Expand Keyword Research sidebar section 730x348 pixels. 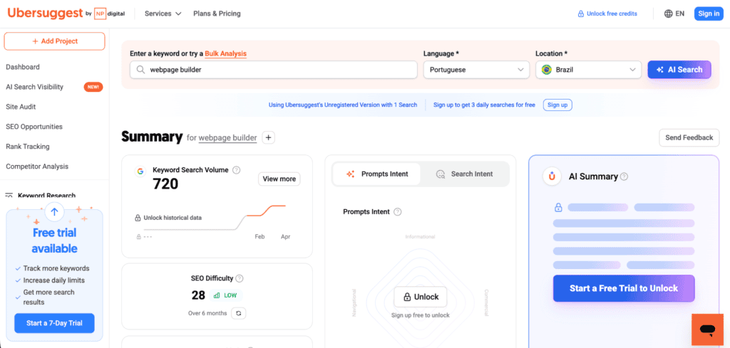coord(46,196)
